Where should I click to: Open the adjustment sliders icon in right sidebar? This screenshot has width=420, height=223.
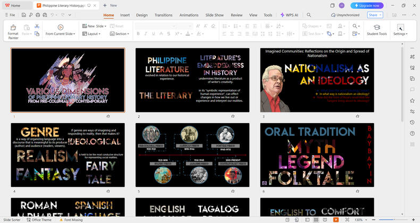(412, 111)
